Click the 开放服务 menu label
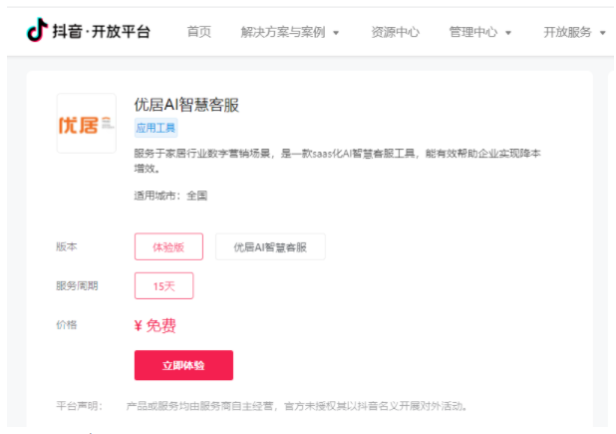This screenshot has width=616, height=434. click(567, 32)
